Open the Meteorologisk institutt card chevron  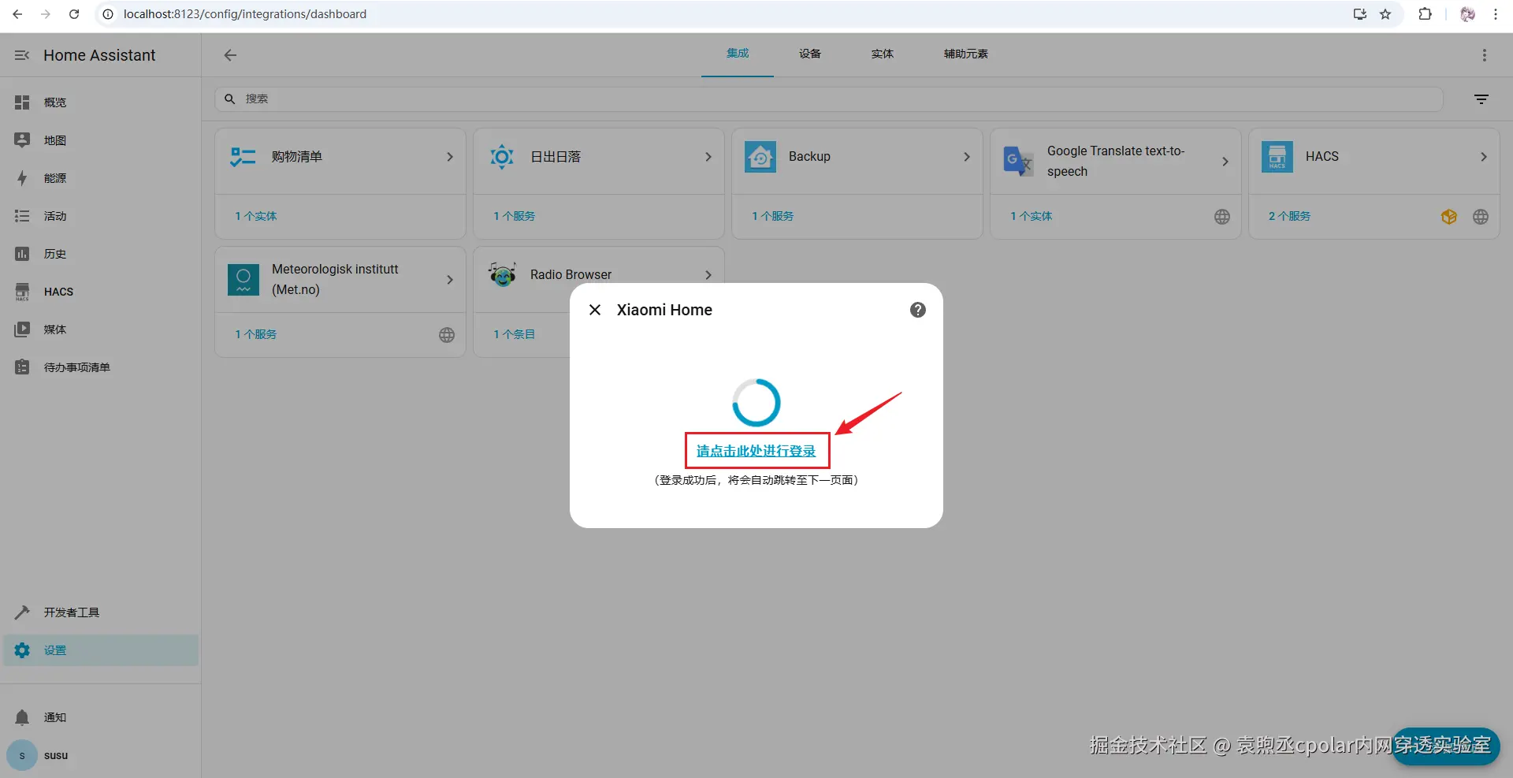tap(450, 280)
